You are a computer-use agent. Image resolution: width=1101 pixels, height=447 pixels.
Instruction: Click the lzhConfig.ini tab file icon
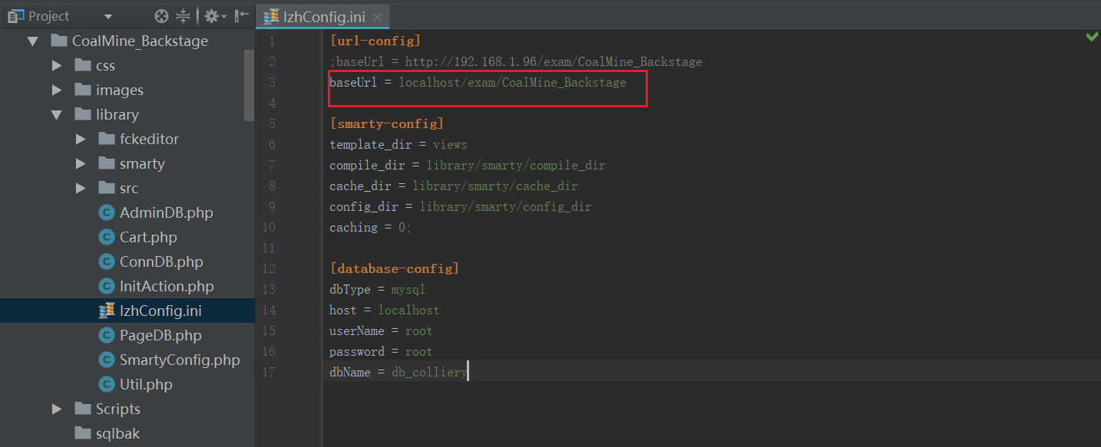coord(271,17)
